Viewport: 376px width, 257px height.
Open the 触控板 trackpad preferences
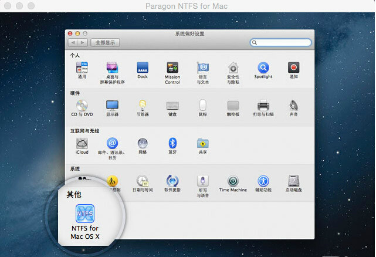[x=233, y=106]
